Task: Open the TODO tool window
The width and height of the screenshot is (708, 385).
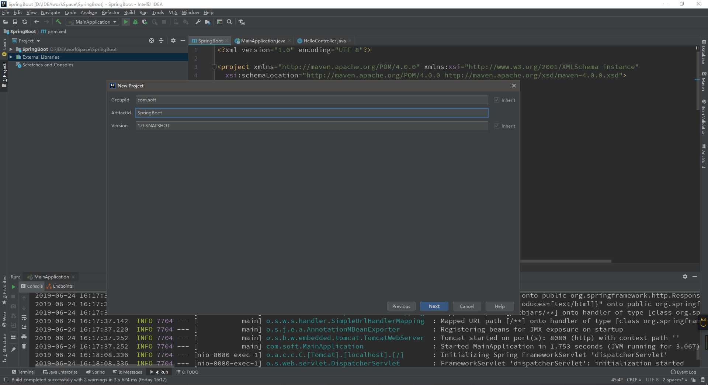Action: tap(187, 372)
